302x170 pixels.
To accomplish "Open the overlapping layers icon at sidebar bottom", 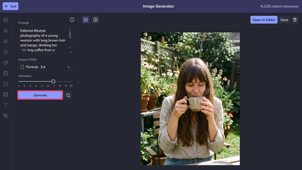I will (x=6, y=116).
